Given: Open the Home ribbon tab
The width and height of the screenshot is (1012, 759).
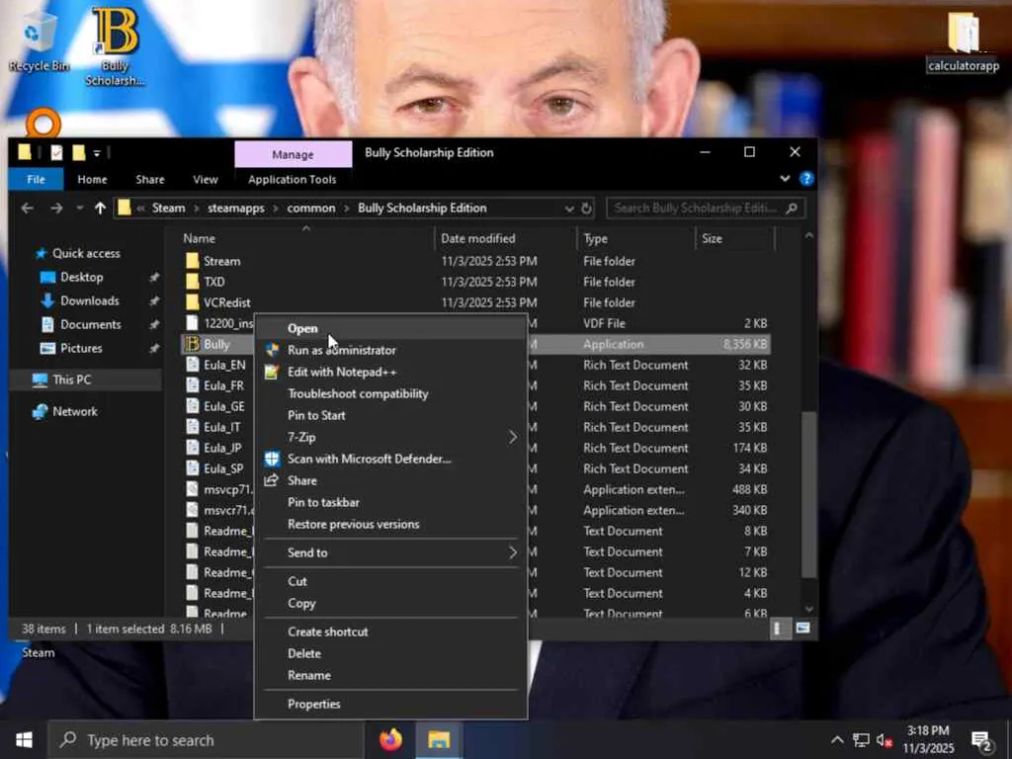Looking at the screenshot, I should click(92, 180).
